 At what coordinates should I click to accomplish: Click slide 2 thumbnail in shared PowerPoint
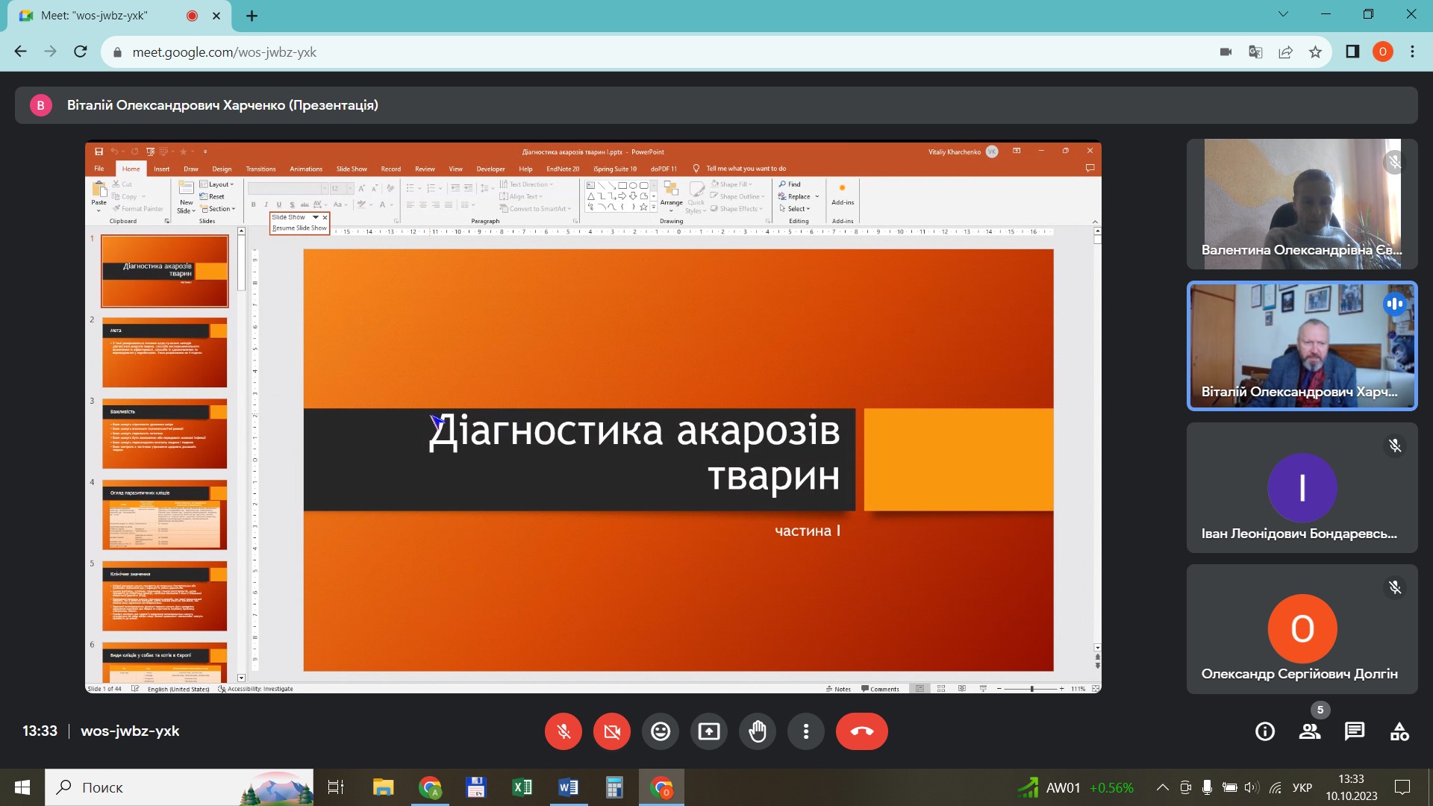click(164, 352)
